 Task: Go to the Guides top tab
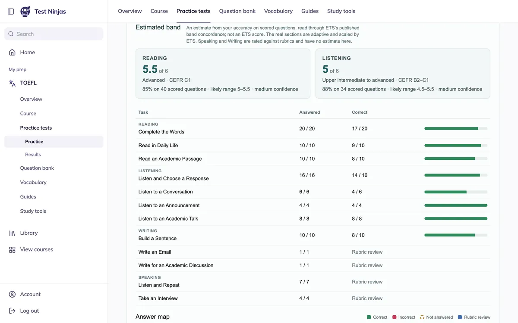(310, 11)
